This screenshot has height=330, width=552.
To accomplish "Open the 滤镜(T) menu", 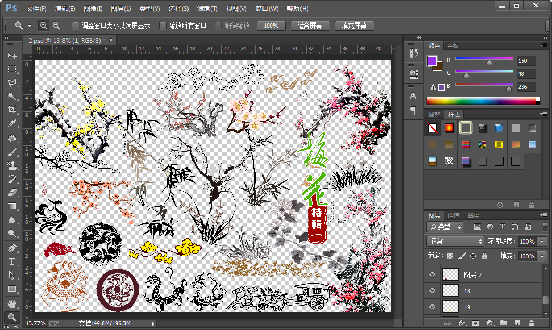I will point(207,8).
